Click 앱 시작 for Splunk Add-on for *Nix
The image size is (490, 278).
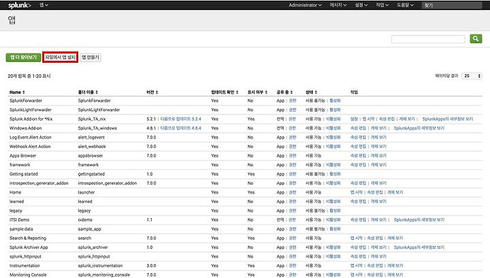point(368,119)
